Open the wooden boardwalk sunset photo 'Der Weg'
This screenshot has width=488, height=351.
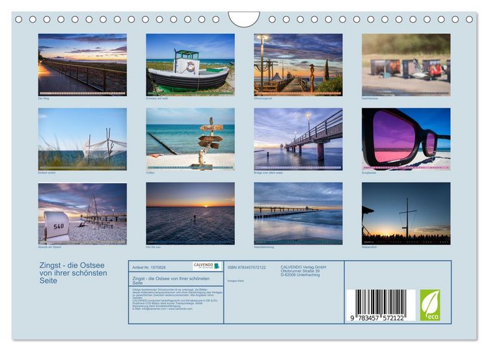(83, 64)
